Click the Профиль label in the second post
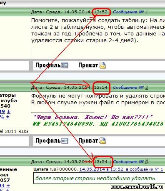The image size is (165, 191). click(x=48, y=141)
